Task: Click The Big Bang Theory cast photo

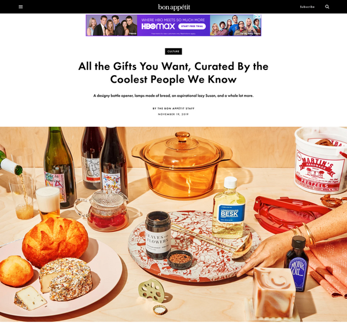Action: pos(235,25)
